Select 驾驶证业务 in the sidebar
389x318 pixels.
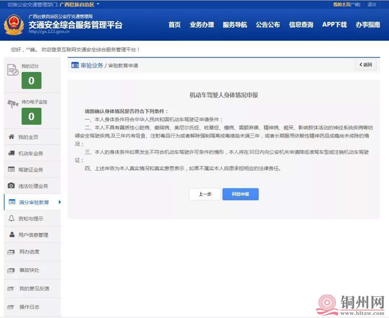(x=31, y=169)
